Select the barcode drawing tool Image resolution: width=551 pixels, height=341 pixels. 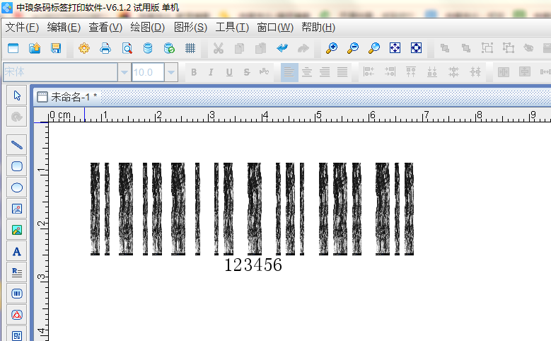click(17, 293)
